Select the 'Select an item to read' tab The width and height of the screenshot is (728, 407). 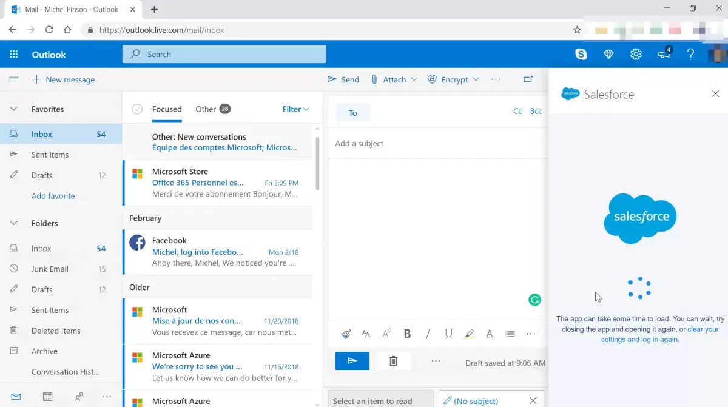pyautogui.click(x=380, y=399)
